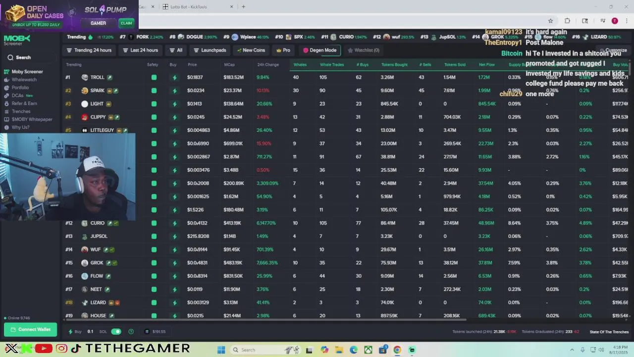634x357 pixels.
Task: Quick-buy JUPSOL via lightning icon
Action: 174,237
